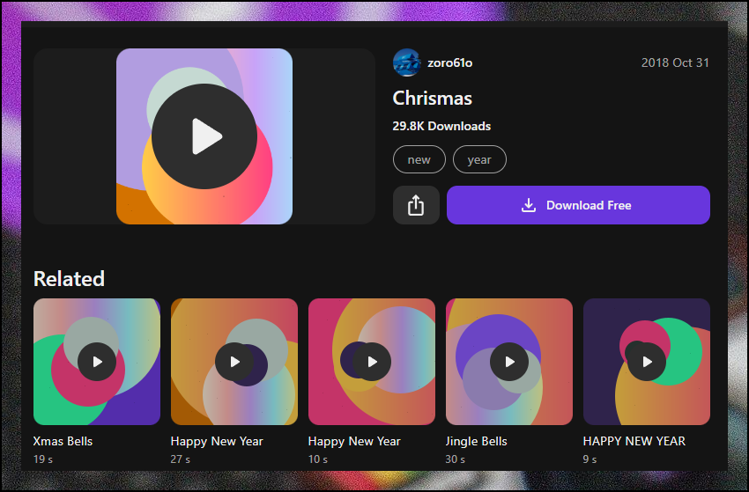
Task: Click the Chrismas title text
Action: [x=432, y=99]
